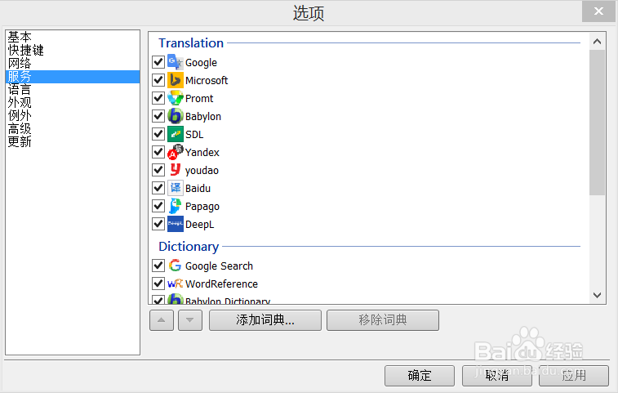Disable the Babylon translation checkbox
Viewport: 618px width, 393px height.
(158, 115)
